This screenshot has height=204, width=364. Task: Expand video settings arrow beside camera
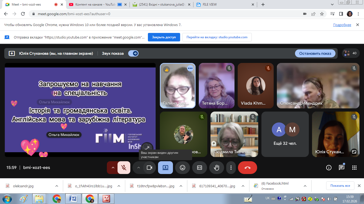[x=138, y=168]
